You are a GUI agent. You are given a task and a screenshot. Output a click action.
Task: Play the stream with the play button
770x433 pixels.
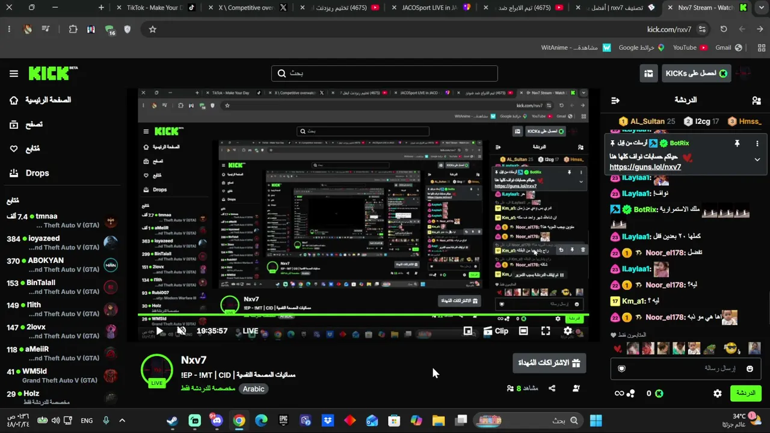click(159, 331)
